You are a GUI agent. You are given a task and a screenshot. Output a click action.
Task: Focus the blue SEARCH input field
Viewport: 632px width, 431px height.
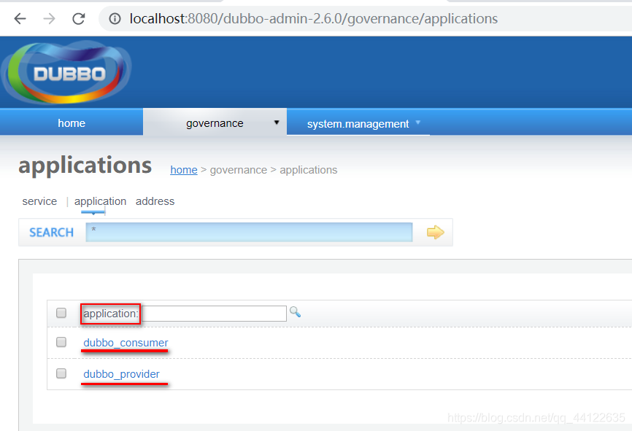click(249, 232)
